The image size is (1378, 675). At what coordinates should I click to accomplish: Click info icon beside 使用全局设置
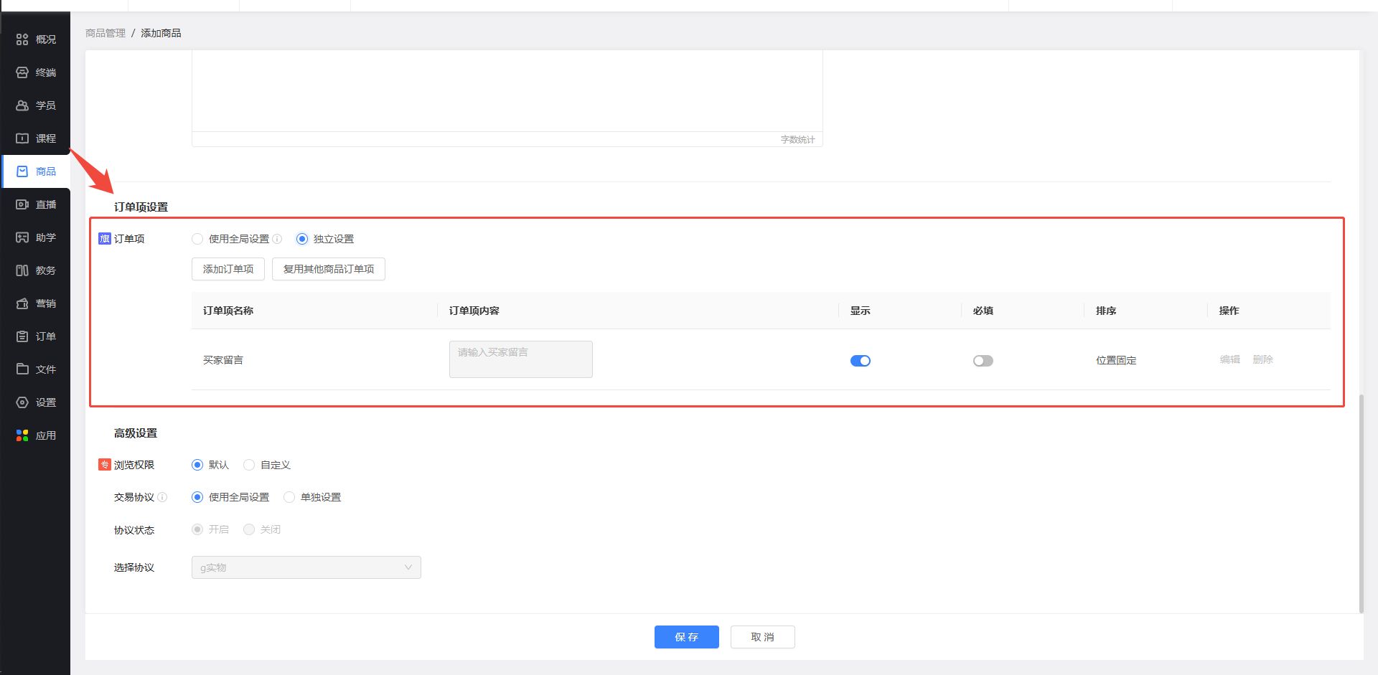pyautogui.click(x=277, y=239)
